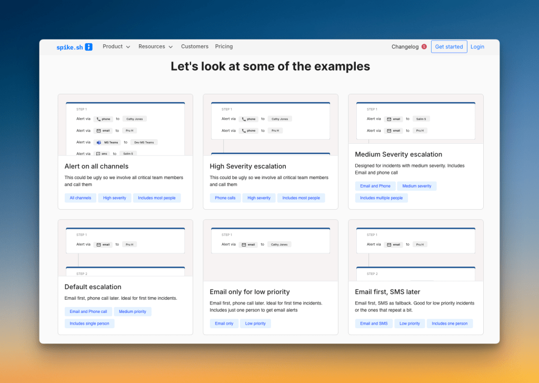Open the Changelog link
The width and height of the screenshot is (539, 383).
pyautogui.click(x=405, y=47)
